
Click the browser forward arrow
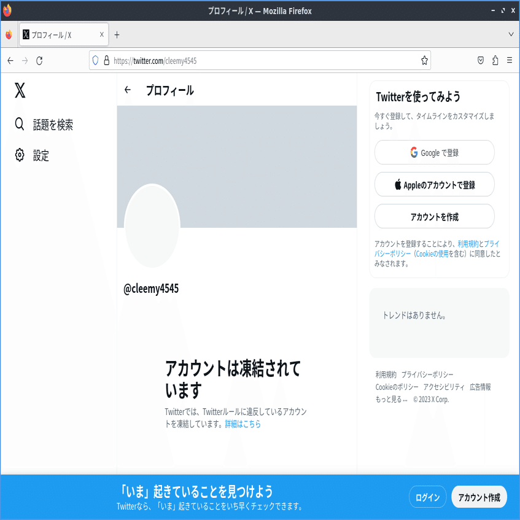[25, 61]
